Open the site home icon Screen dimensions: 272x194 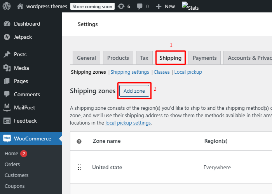[20, 6]
